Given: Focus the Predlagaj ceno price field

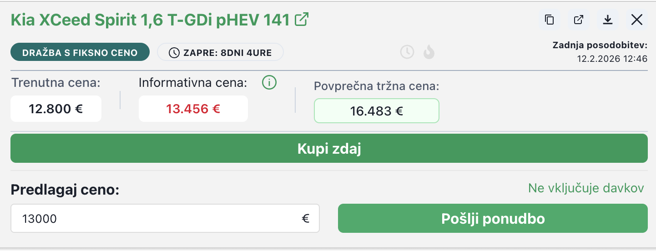Looking at the screenshot, I should coord(155,219).
